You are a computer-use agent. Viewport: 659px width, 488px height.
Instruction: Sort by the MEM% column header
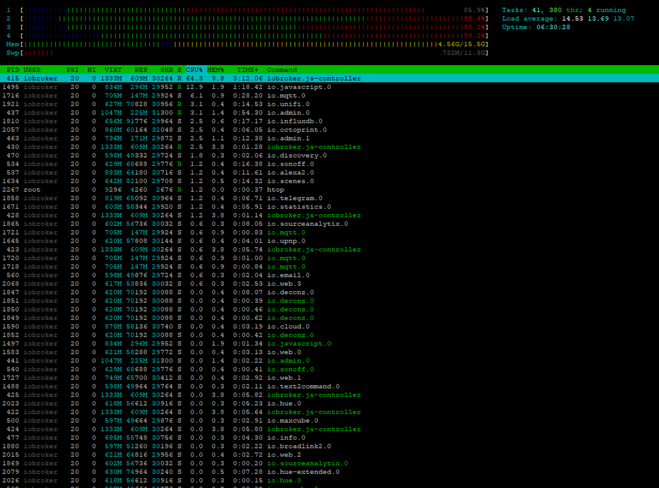pos(216,70)
